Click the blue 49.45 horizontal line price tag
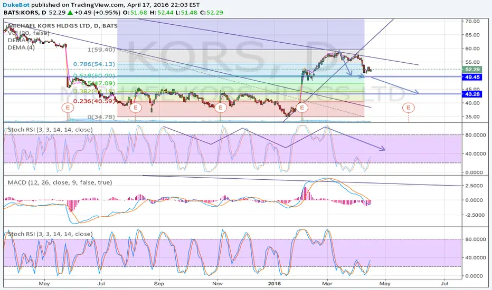 point(472,77)
